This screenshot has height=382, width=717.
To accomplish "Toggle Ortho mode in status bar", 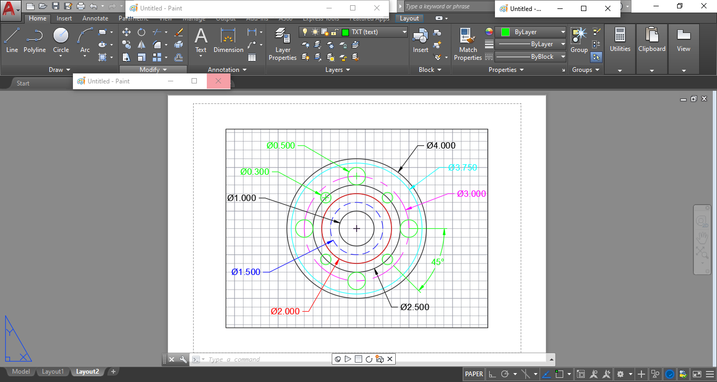I will point(492,374).
